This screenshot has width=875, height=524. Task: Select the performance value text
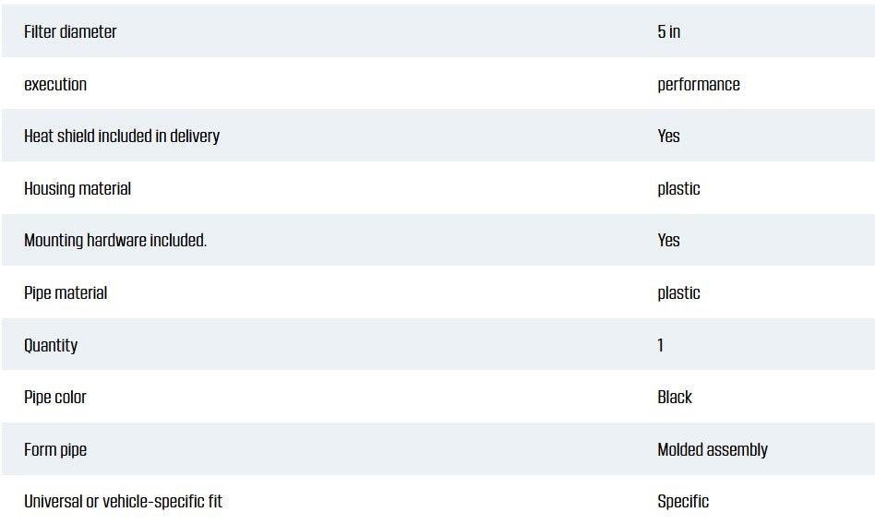pos(699,84)
